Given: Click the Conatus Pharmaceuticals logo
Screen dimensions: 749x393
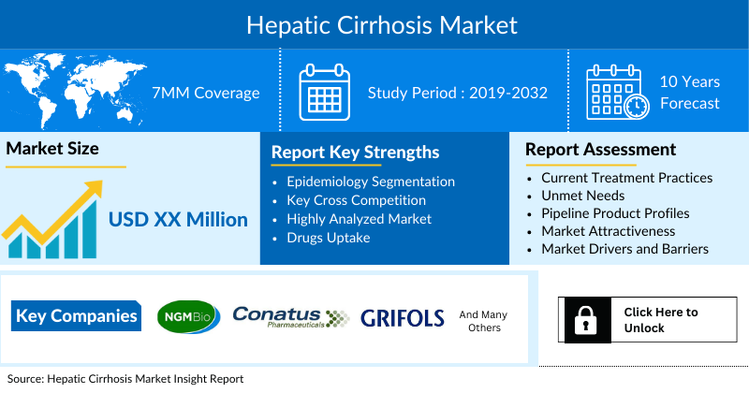Looking at the screenshot, I should pos(289,317).
